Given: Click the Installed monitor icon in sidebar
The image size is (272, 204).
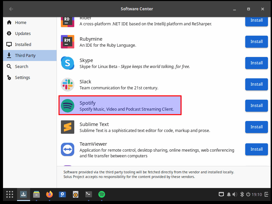Looking at the screenshot, I should (9, 44).
